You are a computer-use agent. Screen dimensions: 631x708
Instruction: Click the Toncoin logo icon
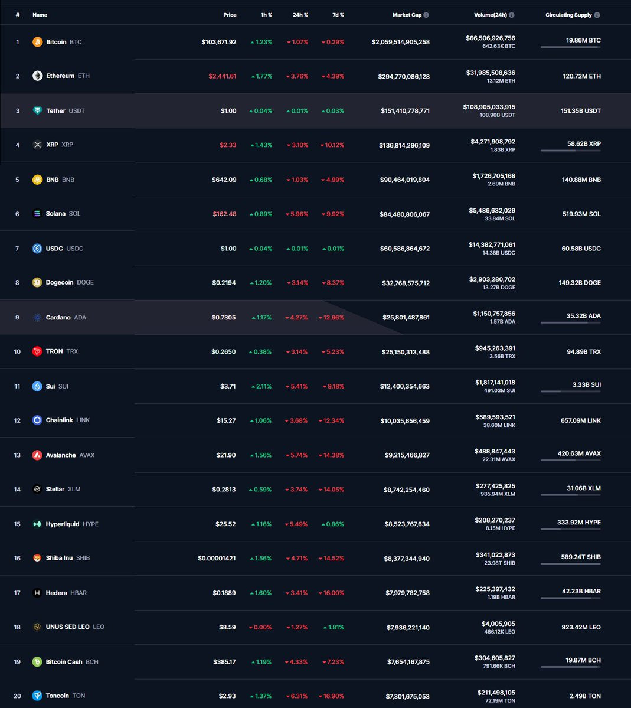click(37, 696)
